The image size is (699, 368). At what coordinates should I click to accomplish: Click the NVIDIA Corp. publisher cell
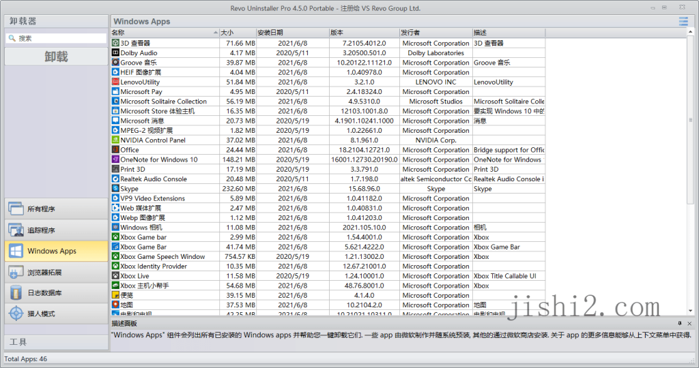pyautogui.click(x=436, y=140)
